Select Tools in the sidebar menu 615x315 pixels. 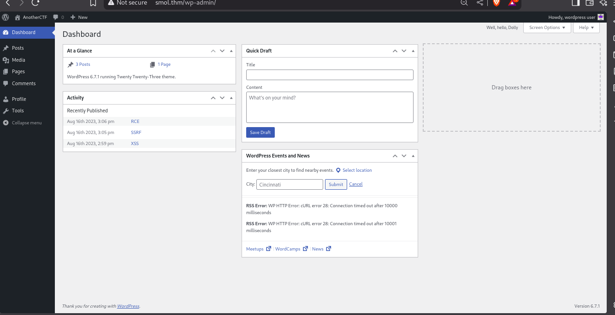(x=18, y=111)
